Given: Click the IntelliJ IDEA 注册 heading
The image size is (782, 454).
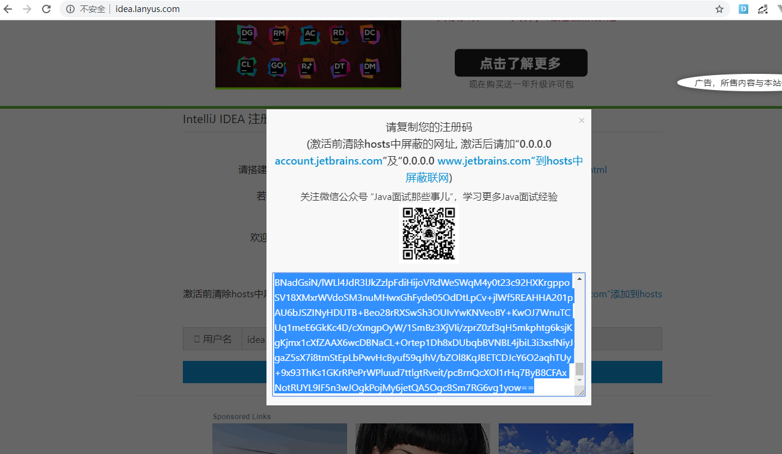Looking at the screenshot, I should [x=225, y=119].
